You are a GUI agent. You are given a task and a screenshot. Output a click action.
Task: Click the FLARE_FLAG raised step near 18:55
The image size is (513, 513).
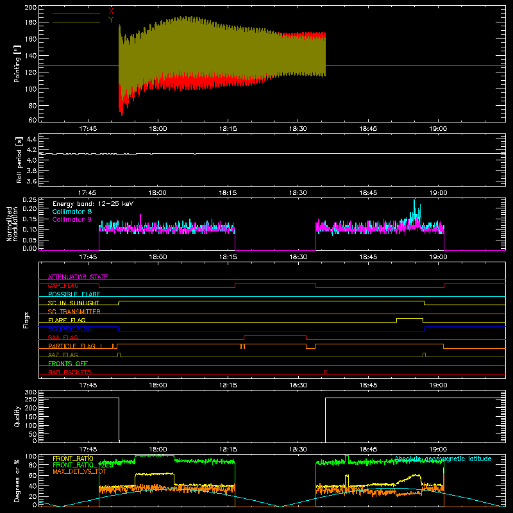pos(410,318)
